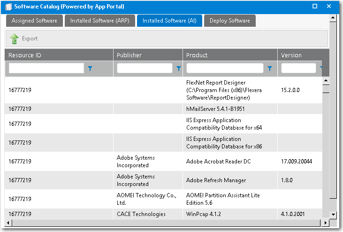Viewport: 343px width, 232px height.
Task: Click the Software Catalog title bar icon
Action: [9, 7]
